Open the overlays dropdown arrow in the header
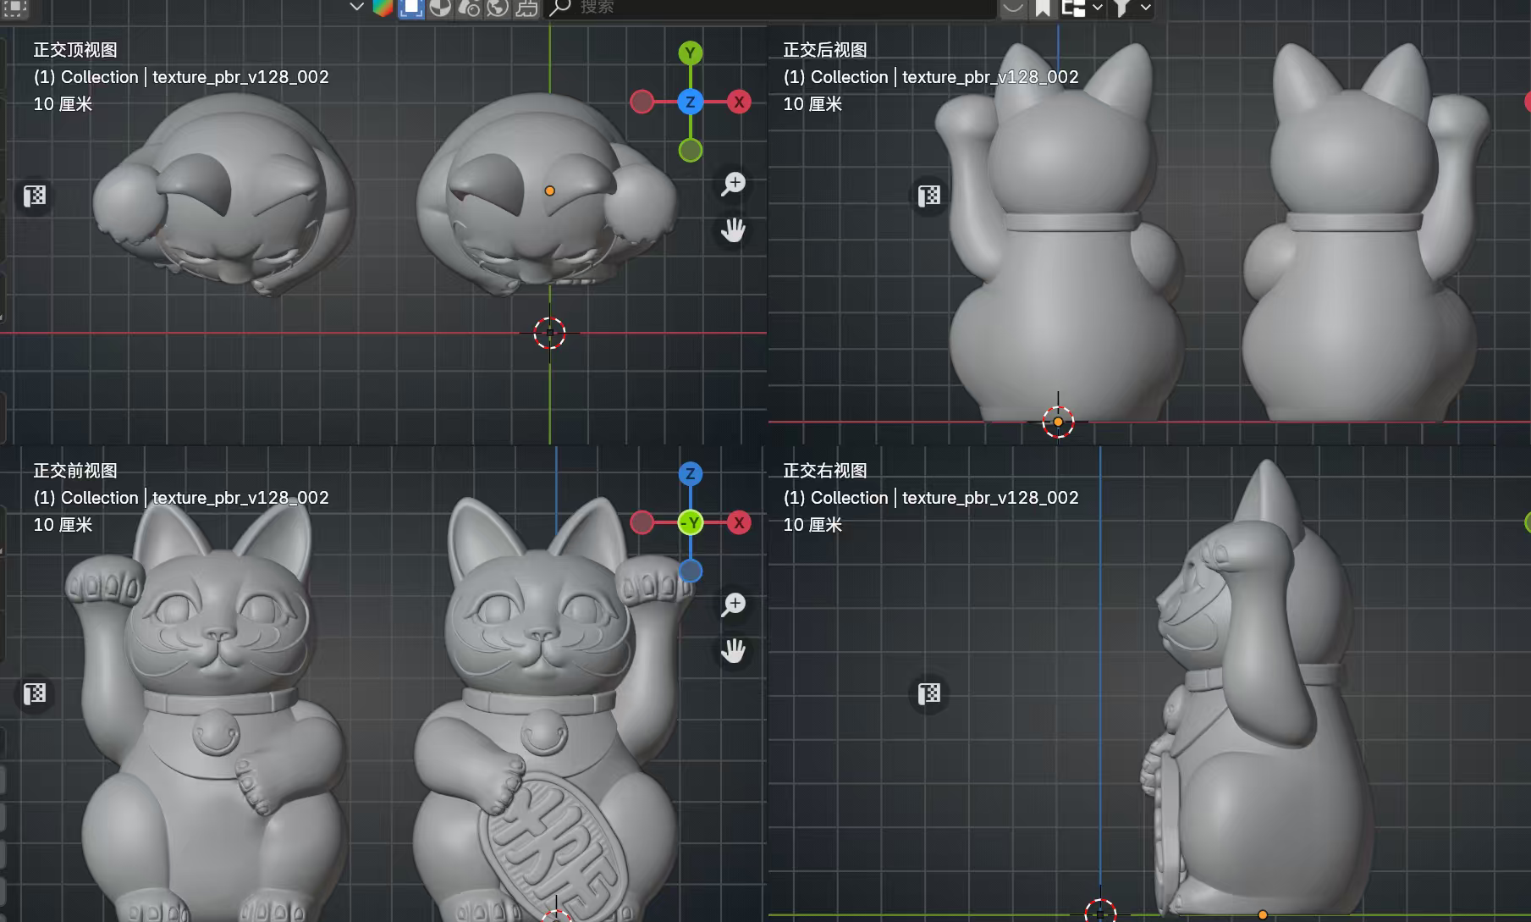Screen dimensions: 1531x922 1098,8
